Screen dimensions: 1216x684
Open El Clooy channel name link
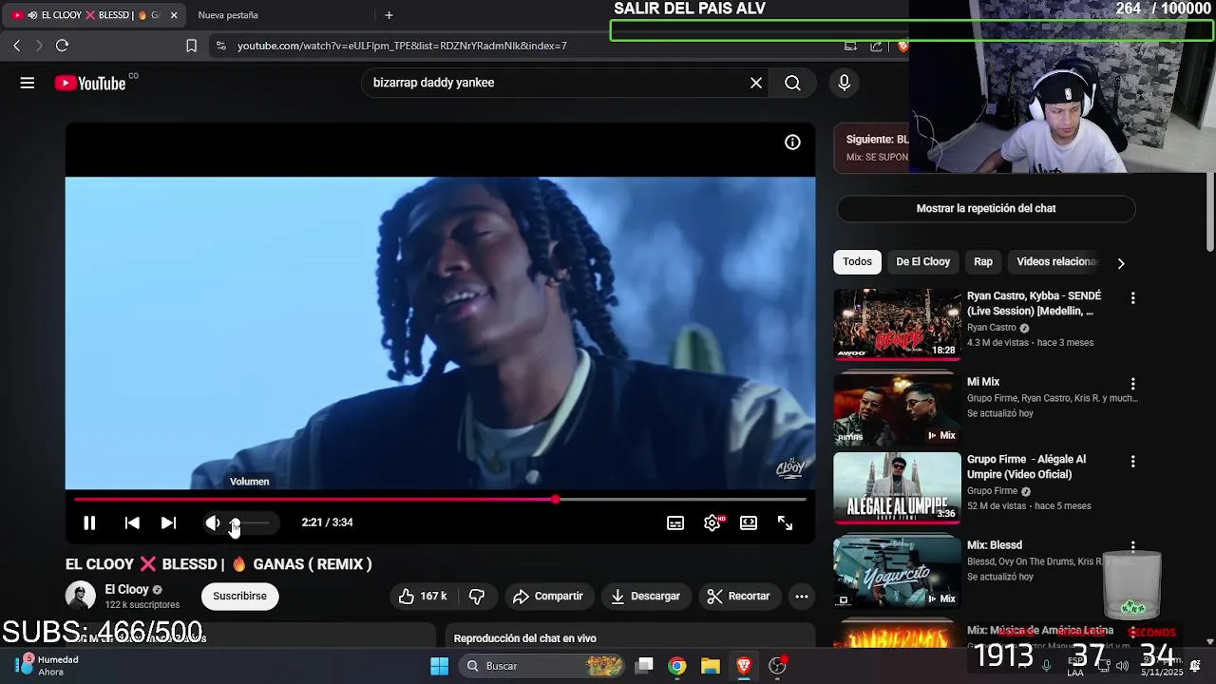pos(126,589)
